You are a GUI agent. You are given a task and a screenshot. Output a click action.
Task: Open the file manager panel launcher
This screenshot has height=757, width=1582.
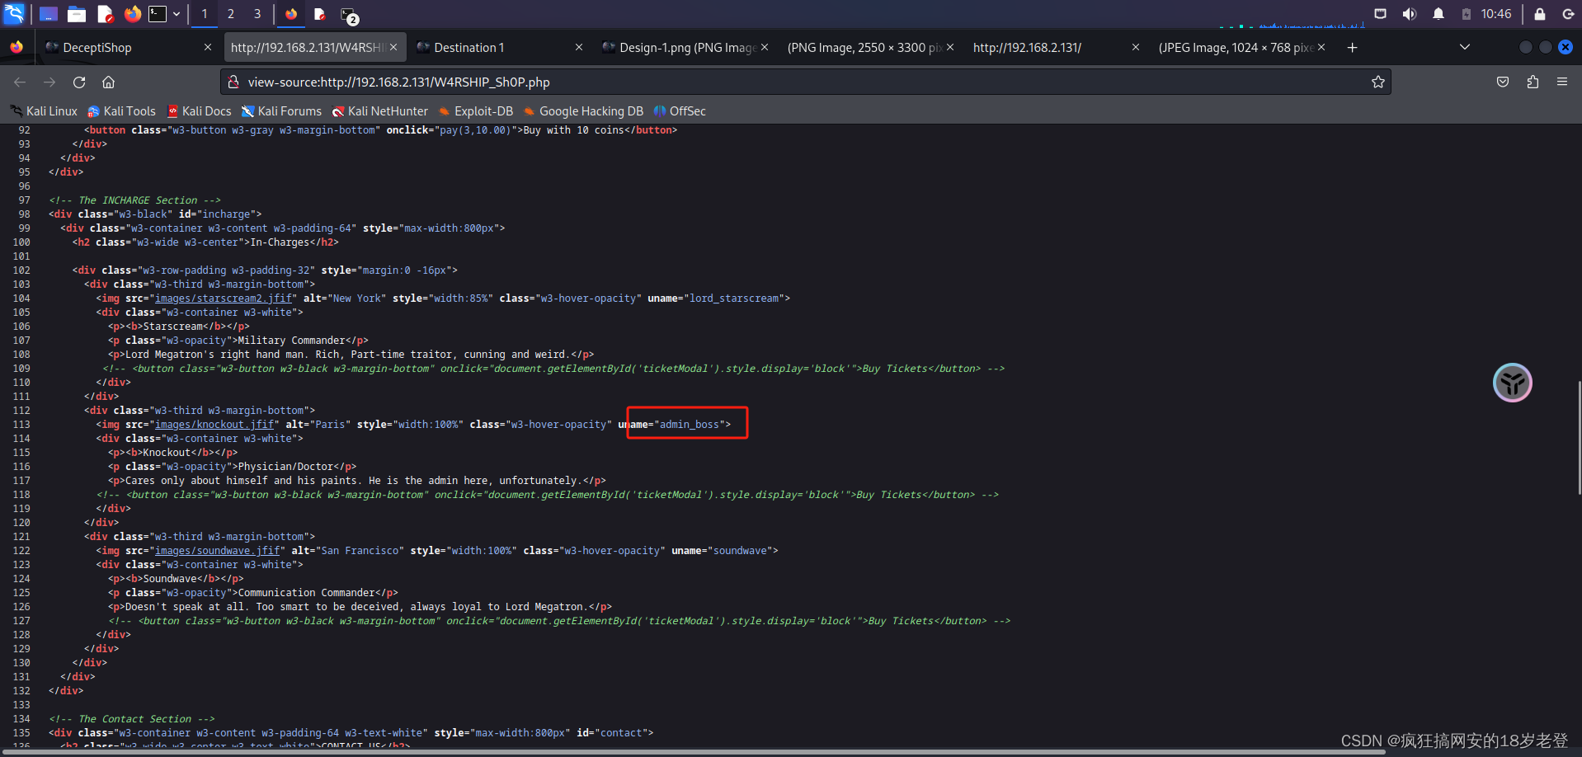pyautogui.click(x=77, y=14)
